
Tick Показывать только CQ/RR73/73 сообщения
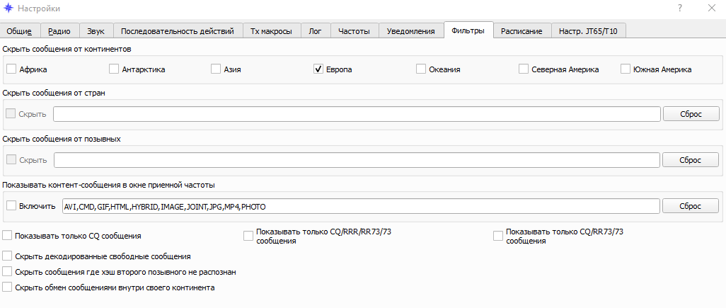tap(497, 236)
